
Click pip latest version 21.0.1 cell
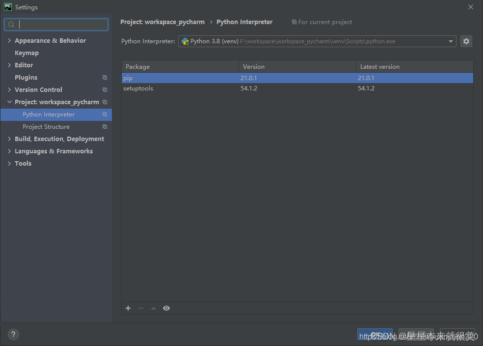tap(366, 78)
